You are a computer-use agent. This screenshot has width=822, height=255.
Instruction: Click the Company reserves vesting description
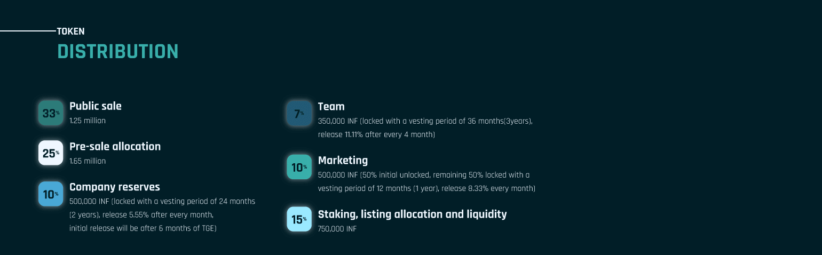pyautogui.click(x=162, y=215)
